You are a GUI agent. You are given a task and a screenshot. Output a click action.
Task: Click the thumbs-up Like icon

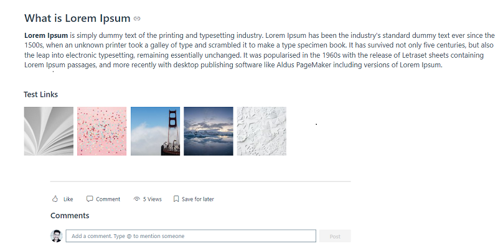click(55, 199)
